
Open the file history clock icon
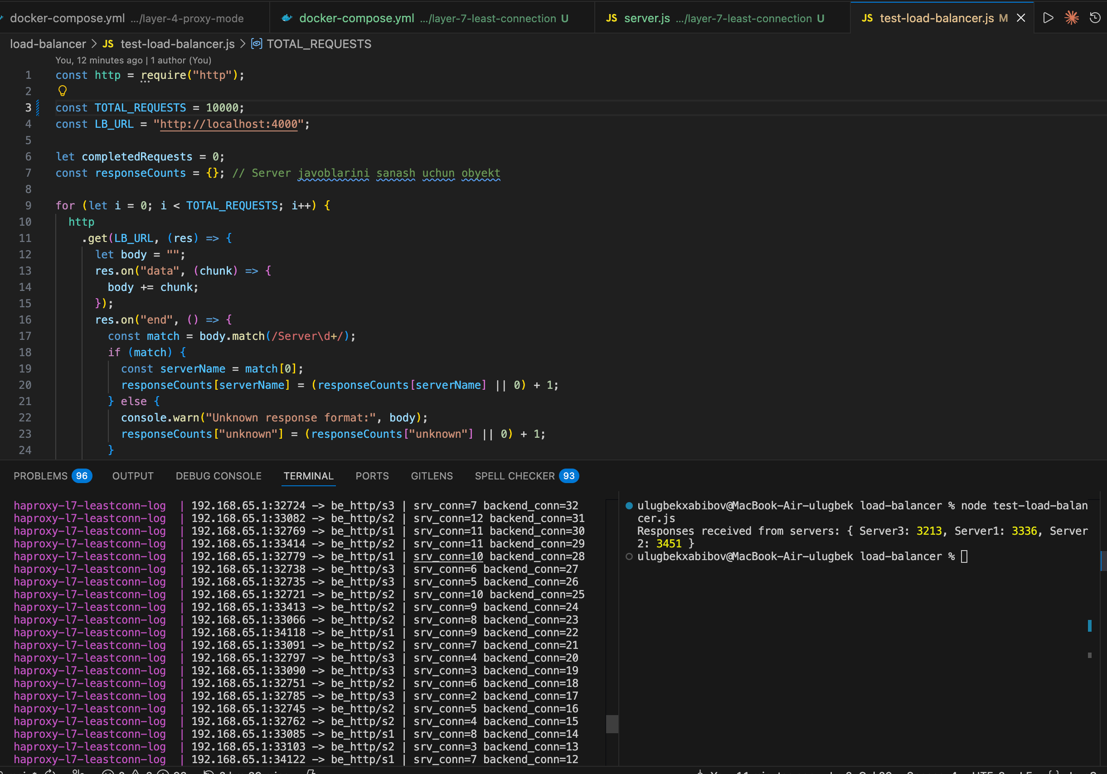click(1095, 18)
